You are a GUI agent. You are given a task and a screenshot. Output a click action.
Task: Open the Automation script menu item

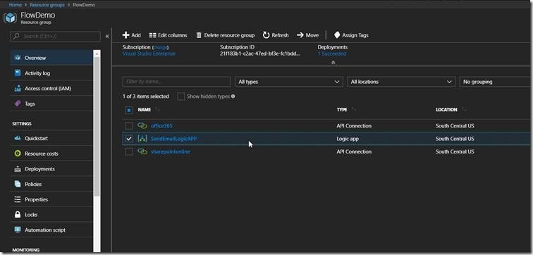(x=51, y=230)
